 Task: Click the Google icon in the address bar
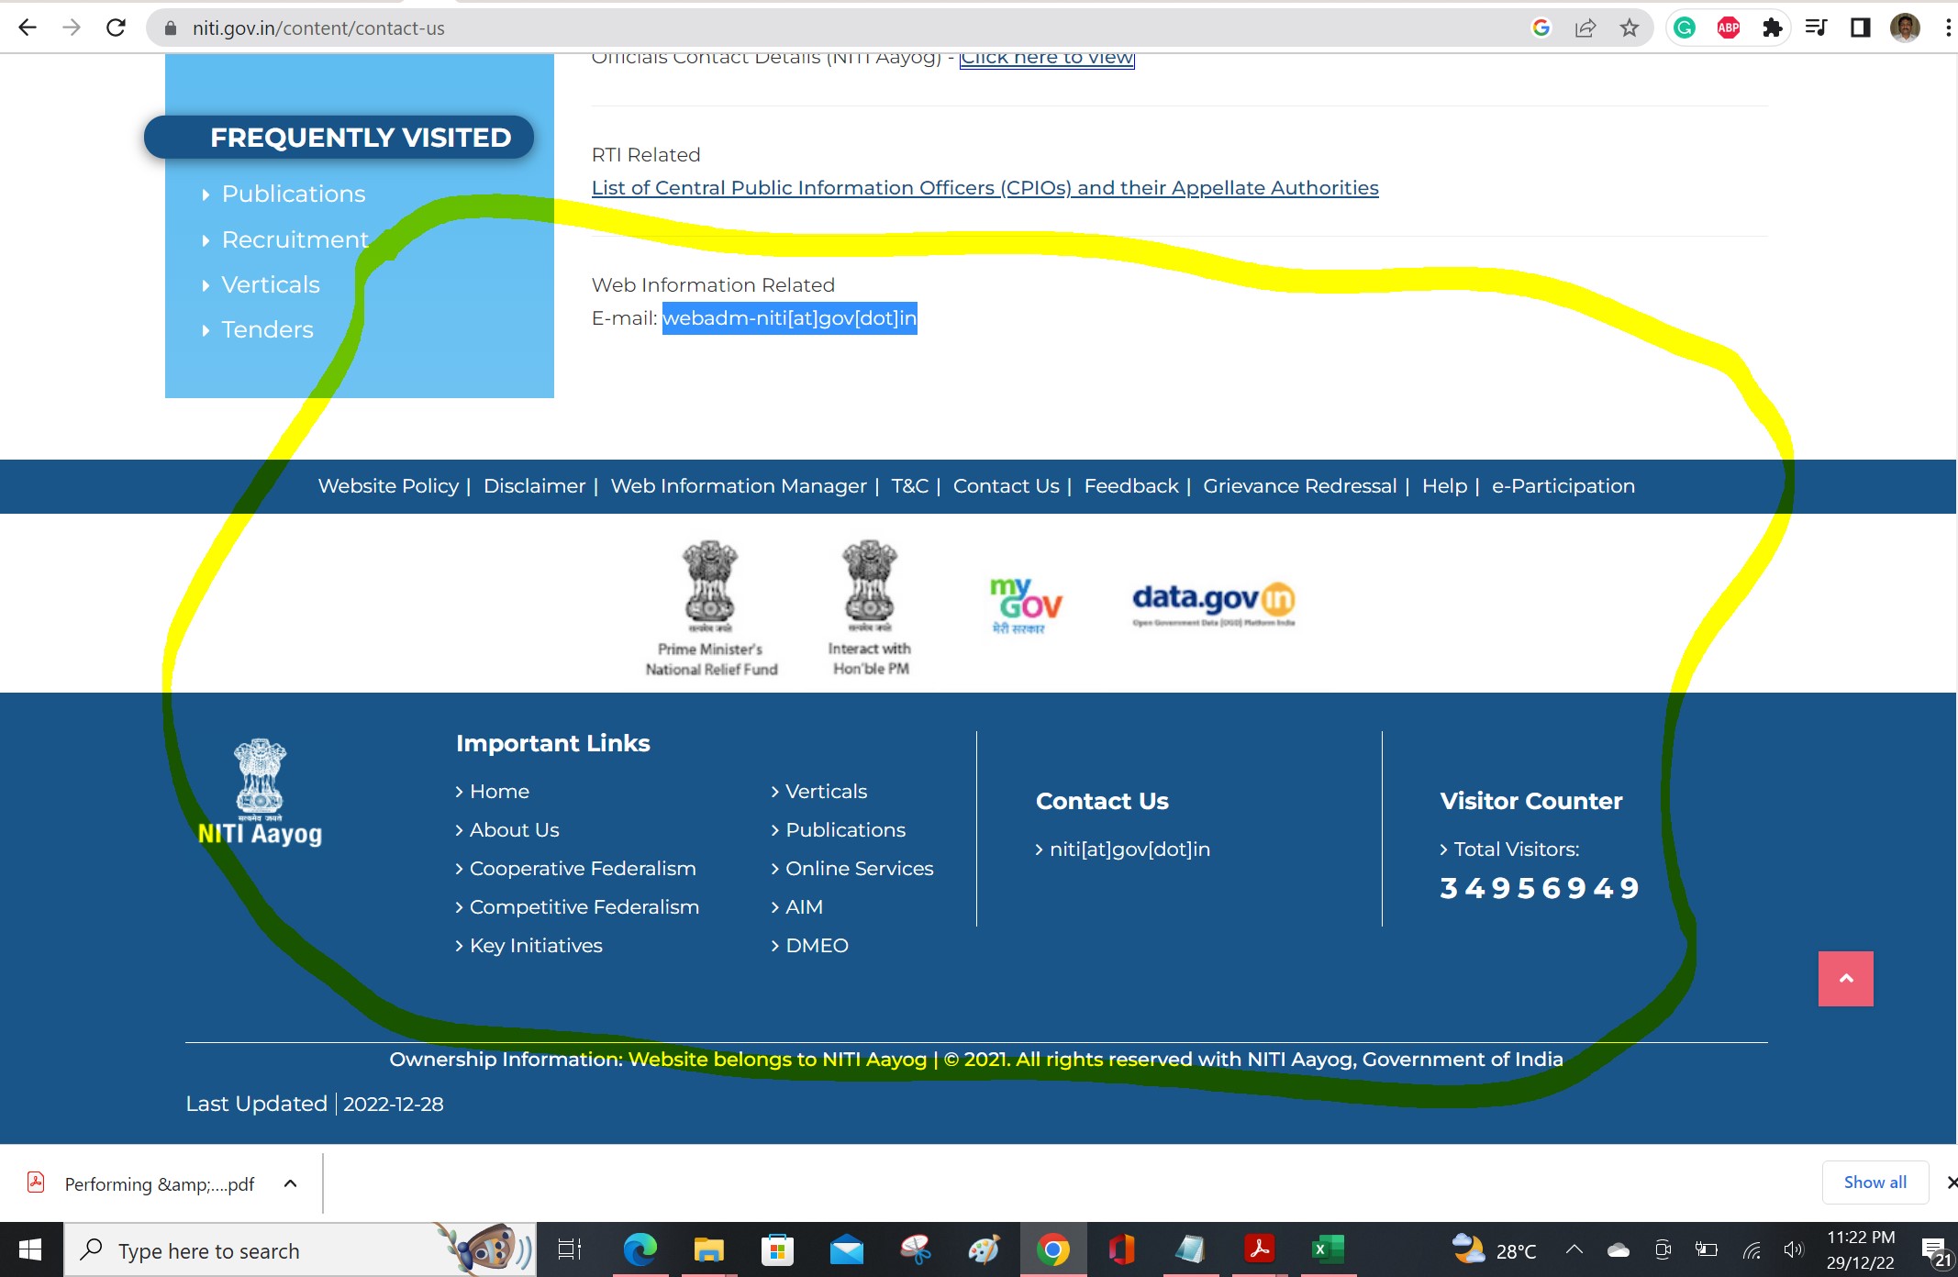(x=1541, y=28)
